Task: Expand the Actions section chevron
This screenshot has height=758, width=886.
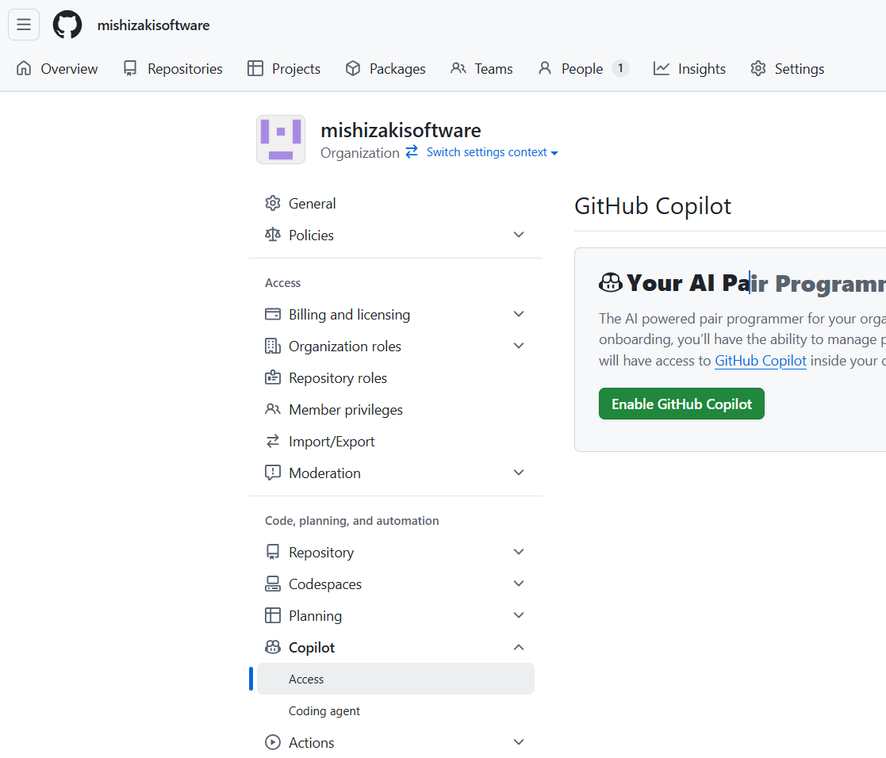Action: tap(519, 741)
